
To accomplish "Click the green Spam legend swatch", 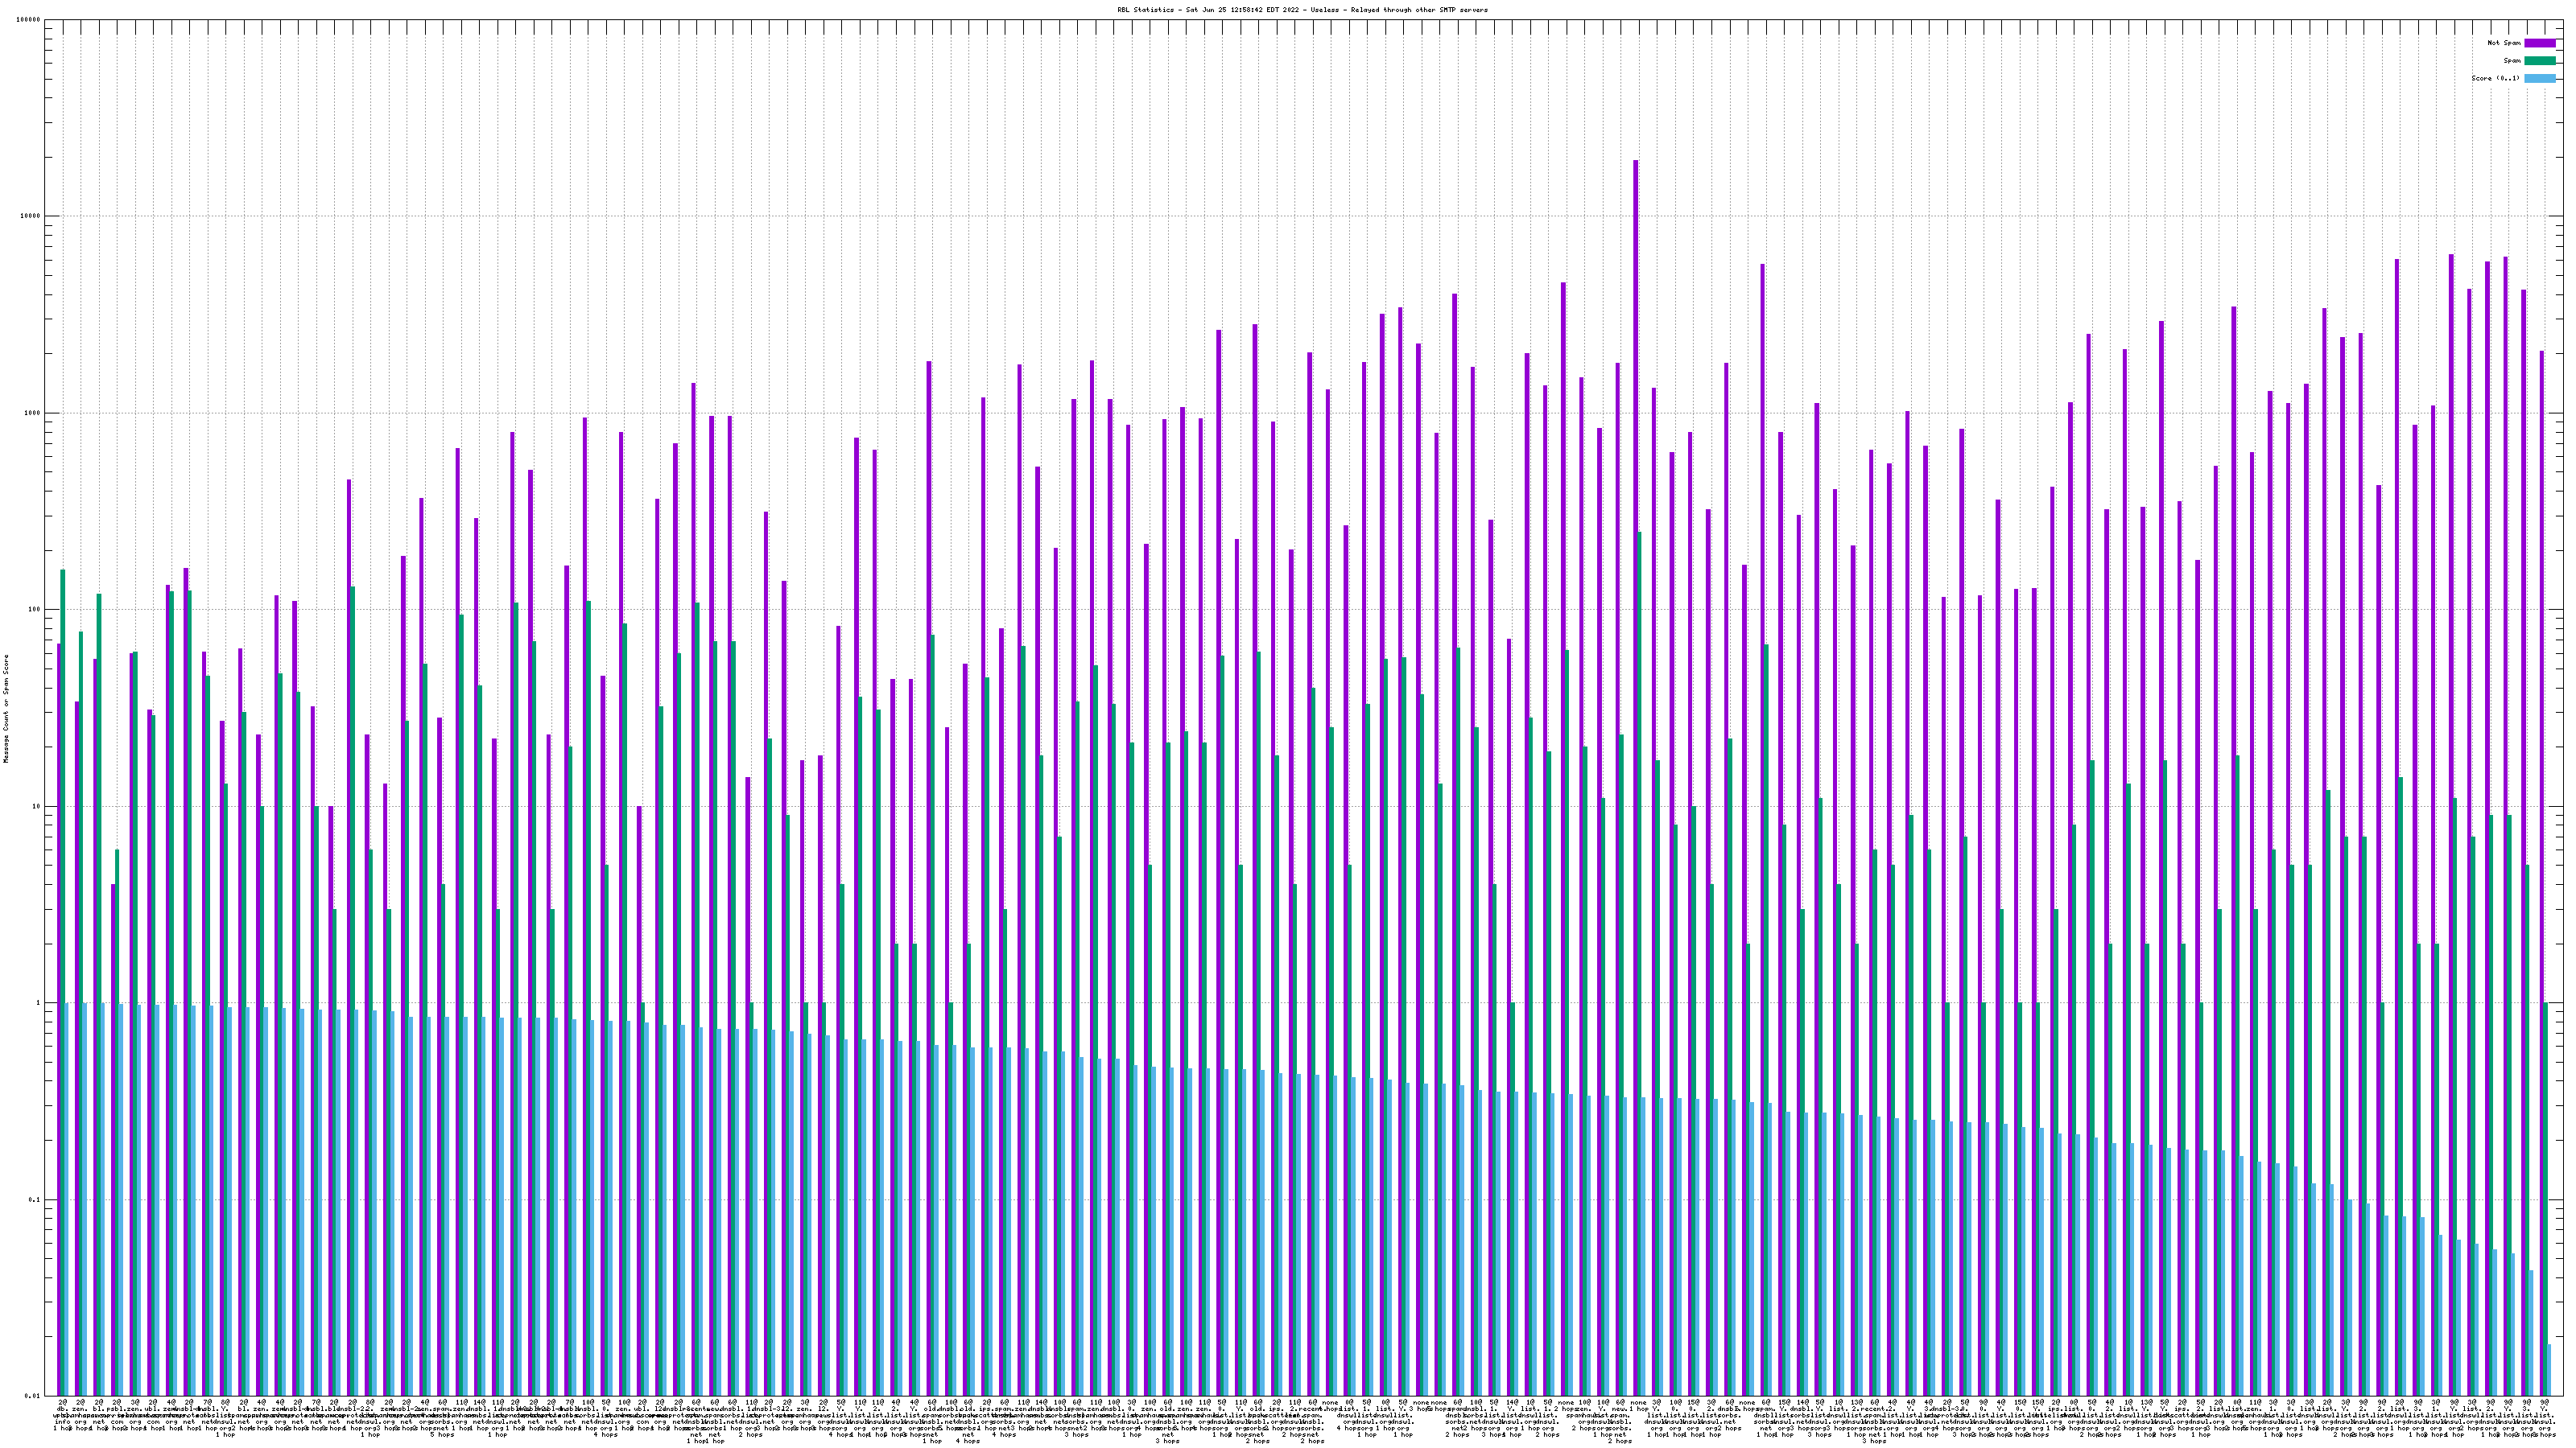I will point(2539,61).
